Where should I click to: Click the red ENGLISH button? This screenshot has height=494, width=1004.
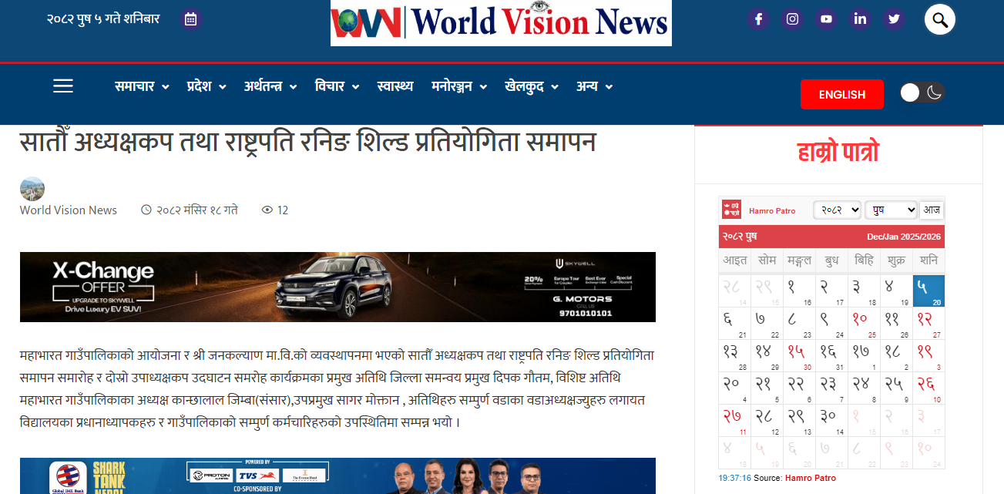[x=842, y=94]
